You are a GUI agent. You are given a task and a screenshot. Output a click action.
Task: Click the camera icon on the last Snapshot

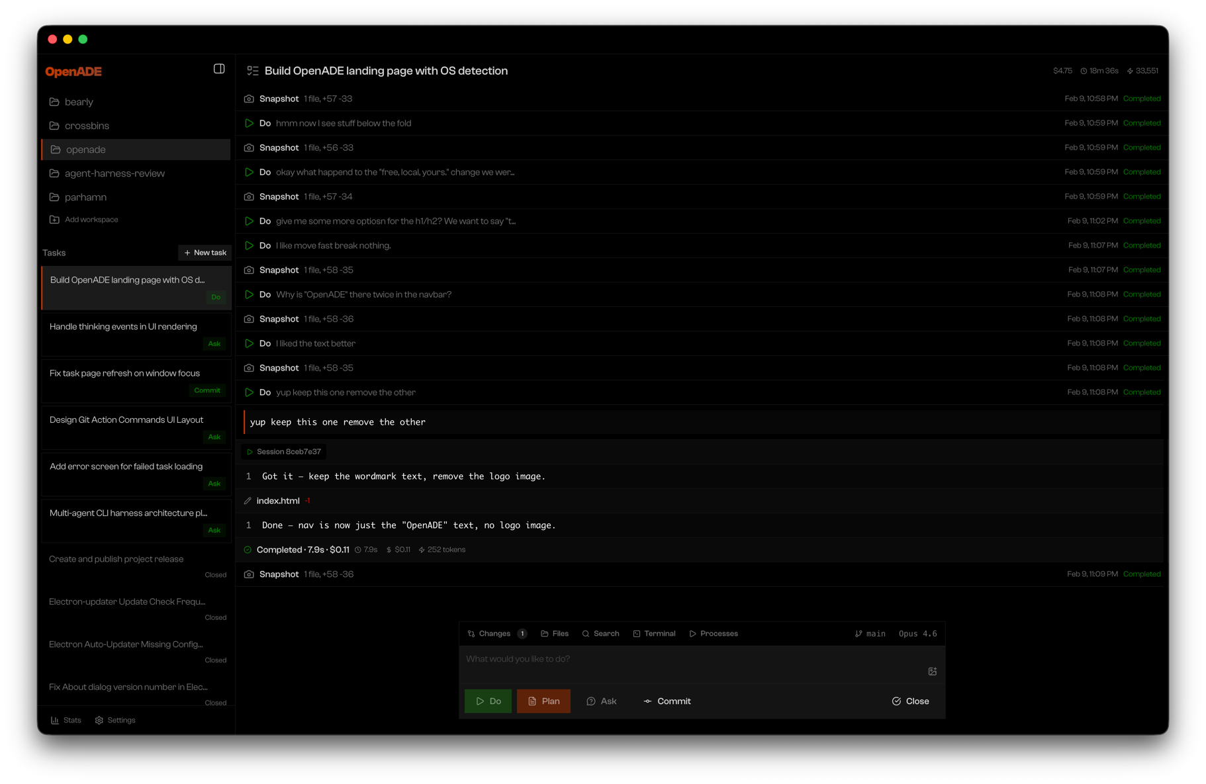point(249,574)
